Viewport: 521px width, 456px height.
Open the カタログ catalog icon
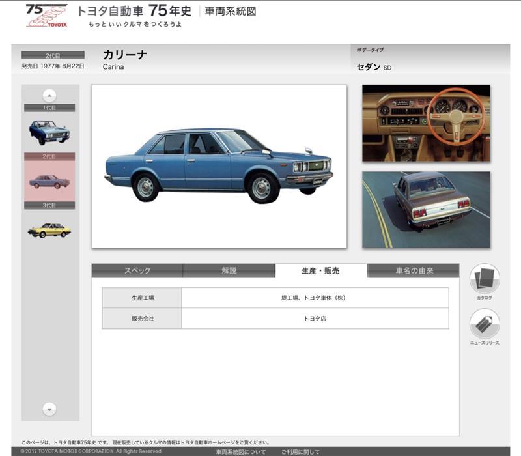[x=485, y=279]
